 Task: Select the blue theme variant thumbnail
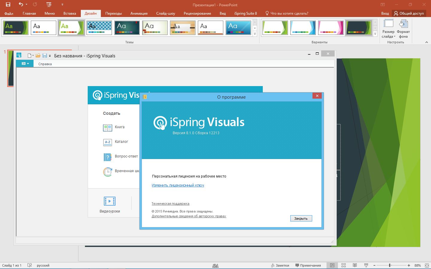tap(303, 28)
